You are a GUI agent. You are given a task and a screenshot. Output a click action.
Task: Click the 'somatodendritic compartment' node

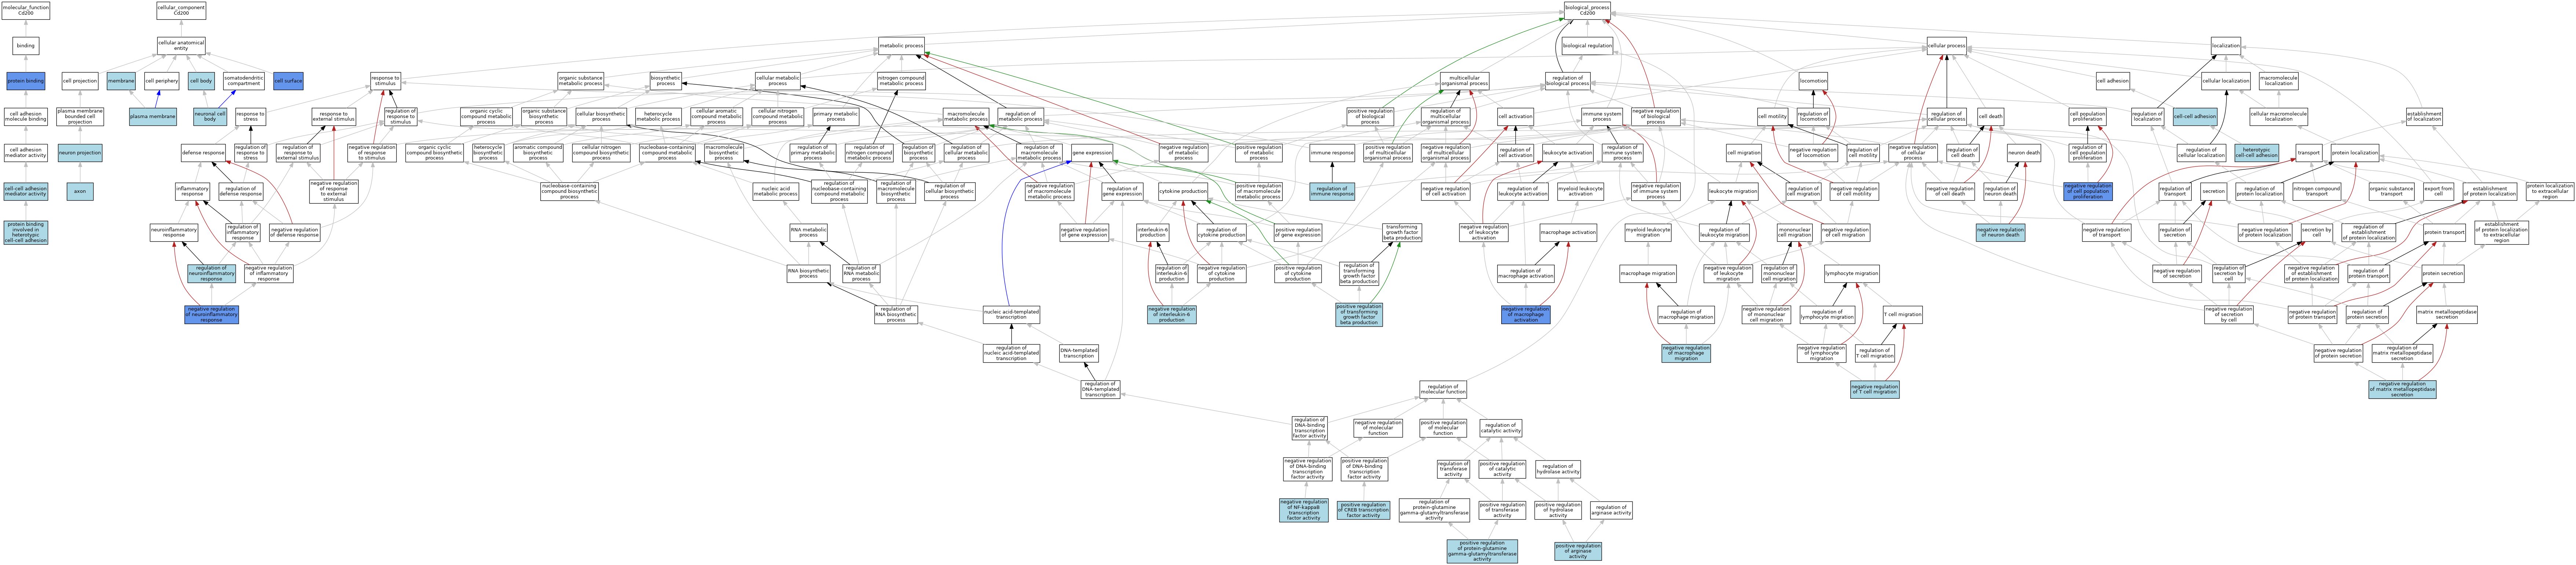pyautogui.click(x=244, y=81)
